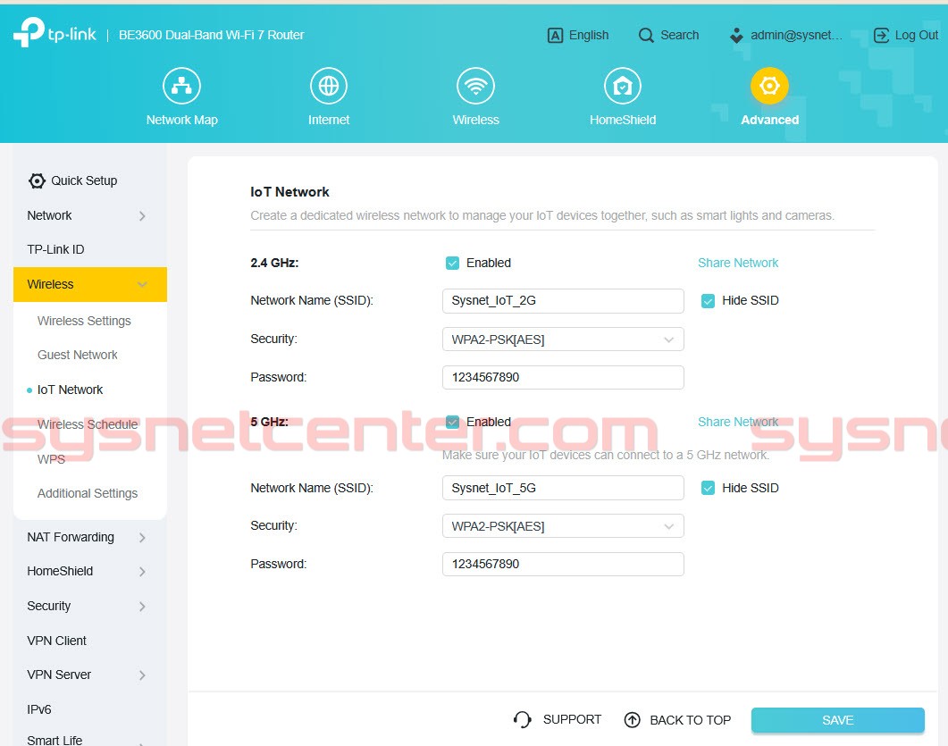Select IoT Network in the sidebar

70,390
